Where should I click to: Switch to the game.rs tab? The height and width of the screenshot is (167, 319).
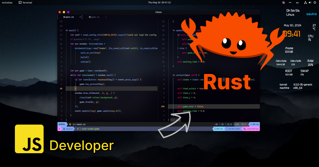[94, 17]
